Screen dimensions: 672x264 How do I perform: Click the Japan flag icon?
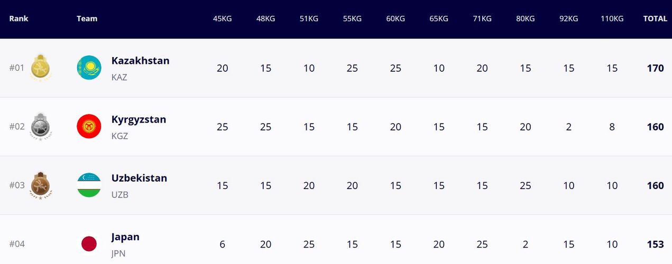pos(89,243)
